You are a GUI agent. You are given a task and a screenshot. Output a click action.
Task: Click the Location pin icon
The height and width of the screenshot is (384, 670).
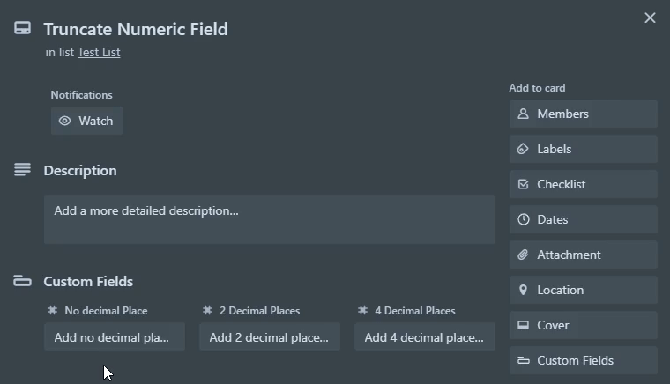[523, 290]
